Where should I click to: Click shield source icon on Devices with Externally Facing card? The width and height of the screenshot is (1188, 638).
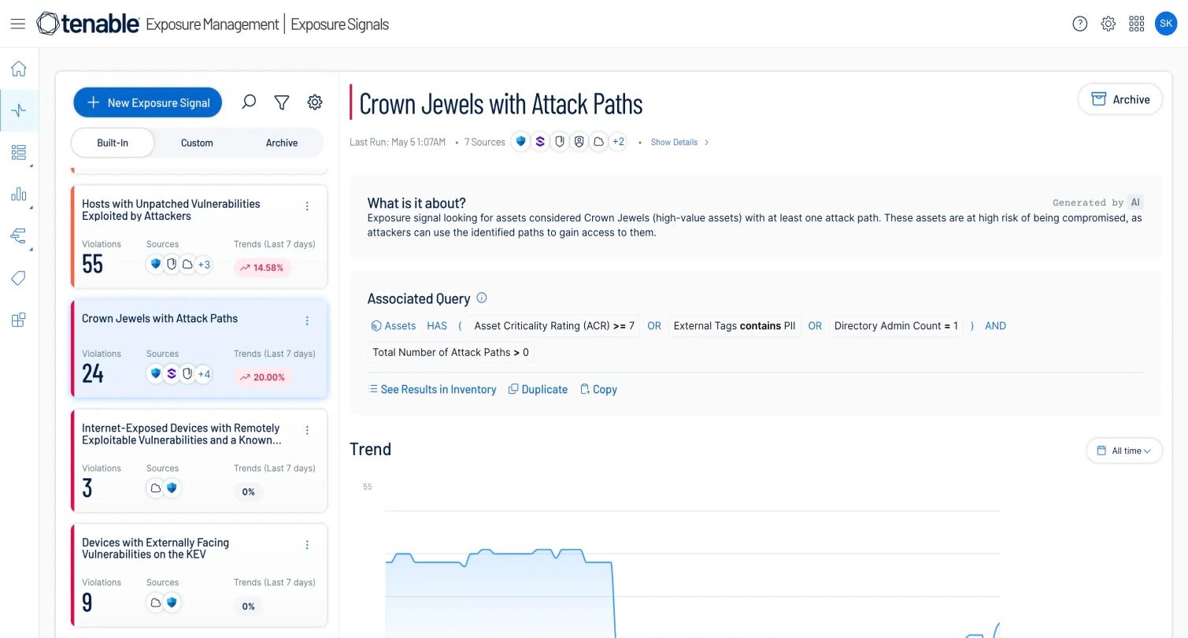[x=172, y=603]
